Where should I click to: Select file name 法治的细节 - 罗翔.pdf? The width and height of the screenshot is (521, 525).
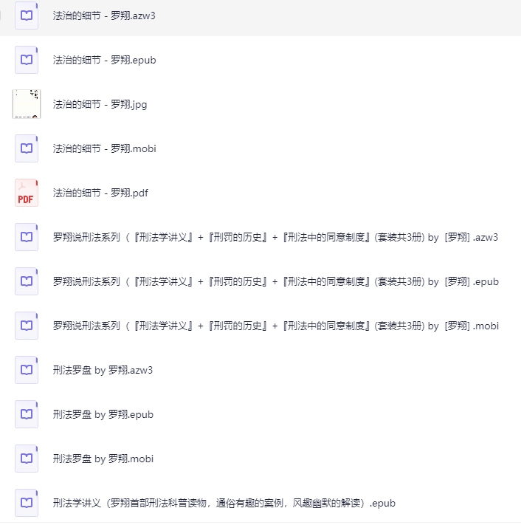(x=100, y=193)
